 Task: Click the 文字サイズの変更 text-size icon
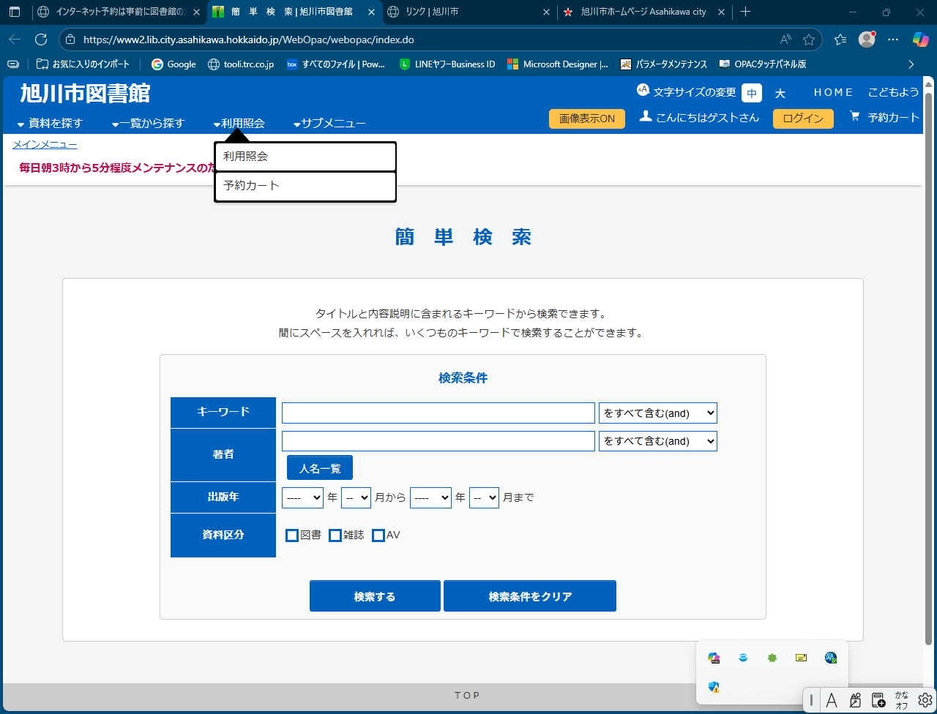click(x=643, y=90)
